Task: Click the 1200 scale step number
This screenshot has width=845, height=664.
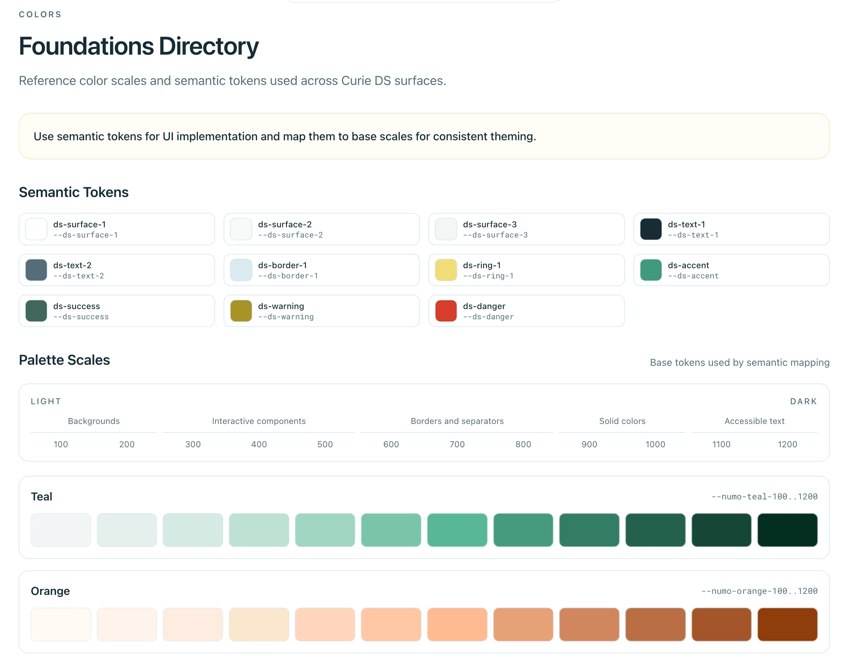Action: click(x=787, y=444)
